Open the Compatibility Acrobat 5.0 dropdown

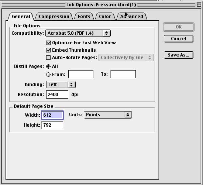[x=78, y=33]
